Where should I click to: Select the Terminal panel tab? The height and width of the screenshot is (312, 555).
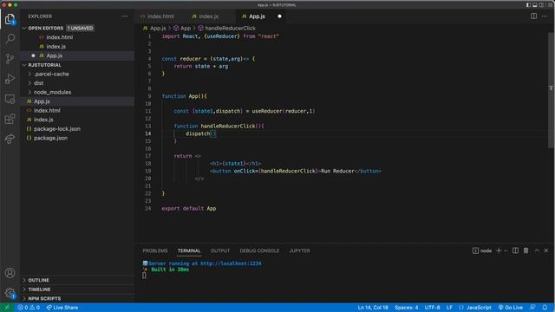tap(189, 250)
